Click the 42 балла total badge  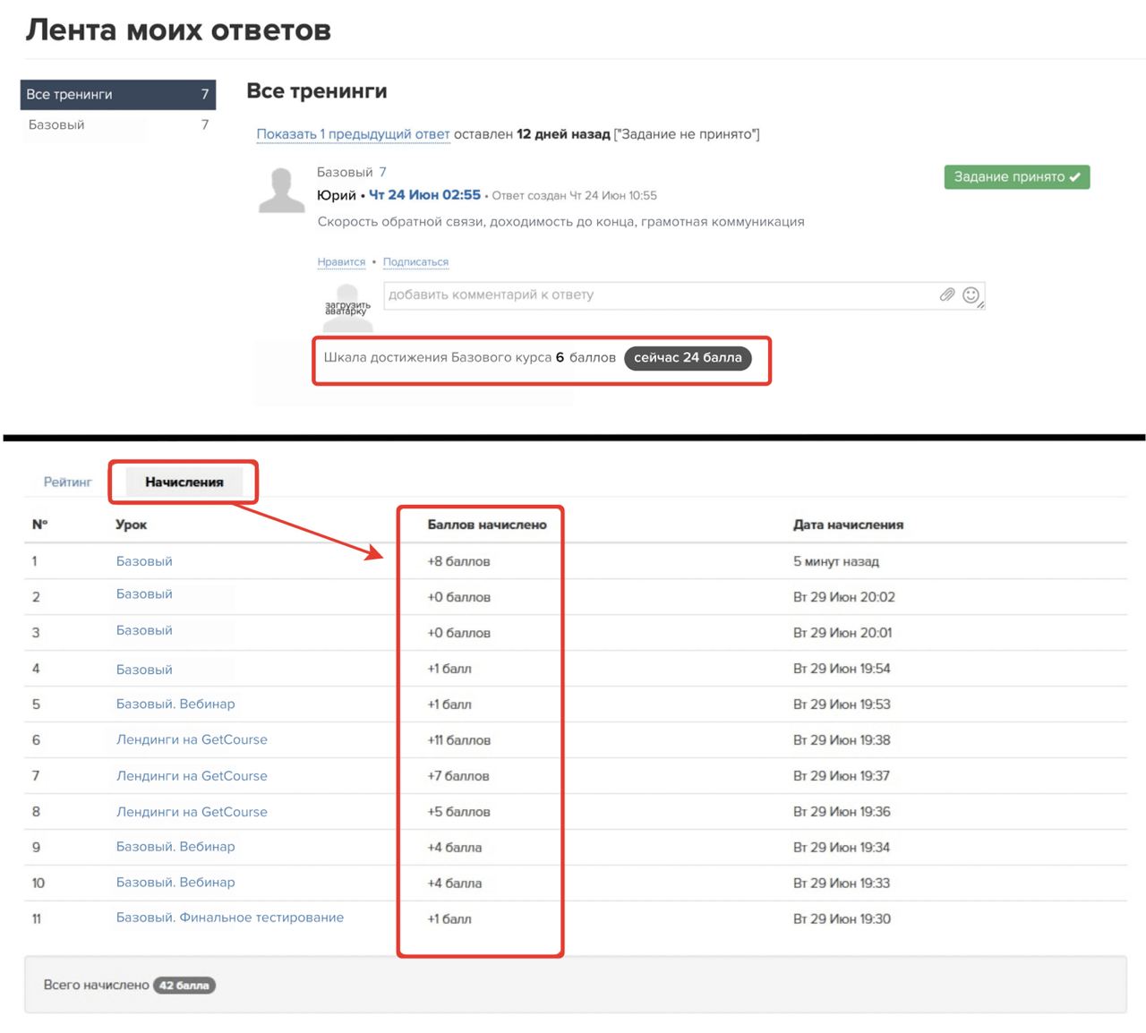[x=184, y=986]
